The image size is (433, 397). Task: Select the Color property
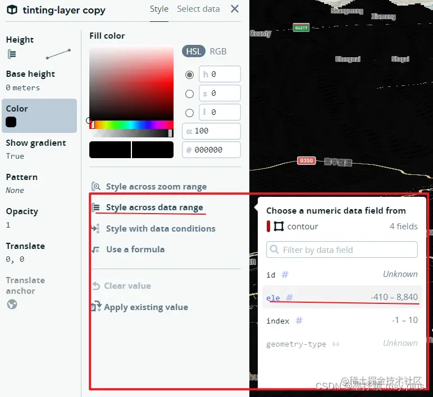39,116
